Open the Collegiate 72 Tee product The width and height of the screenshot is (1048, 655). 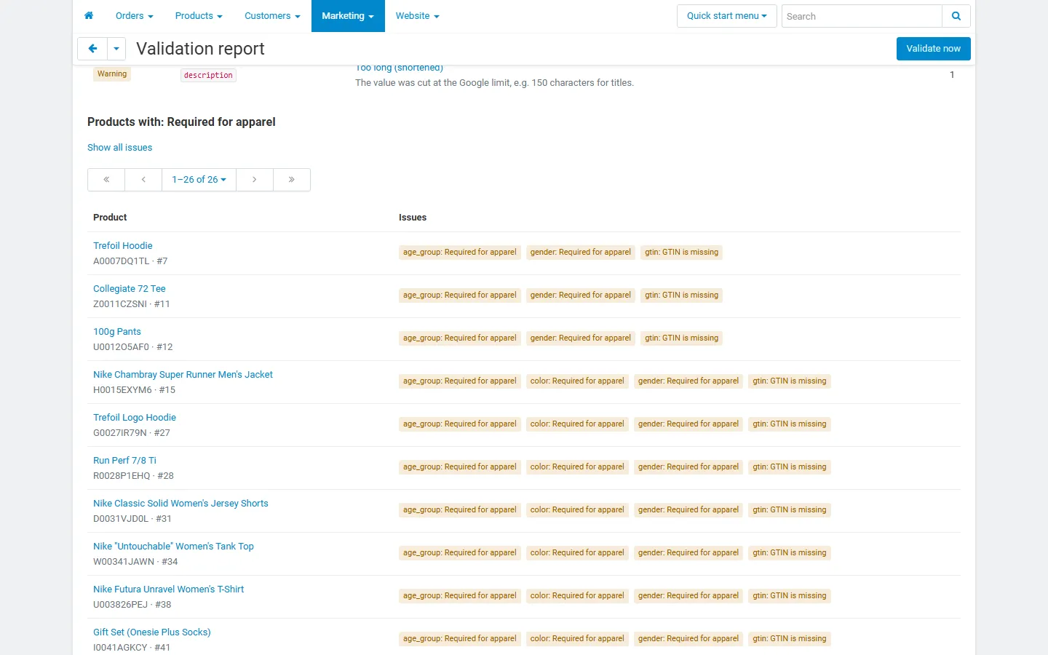click(130, 289)
